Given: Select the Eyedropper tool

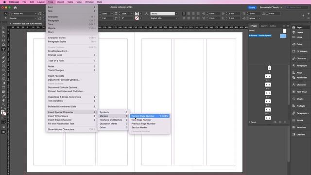Looking at the screenshot, I should (3, 96).
